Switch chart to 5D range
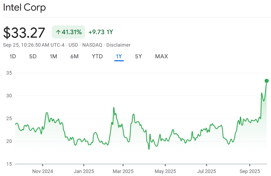The image size is (271, 176). 33,56
